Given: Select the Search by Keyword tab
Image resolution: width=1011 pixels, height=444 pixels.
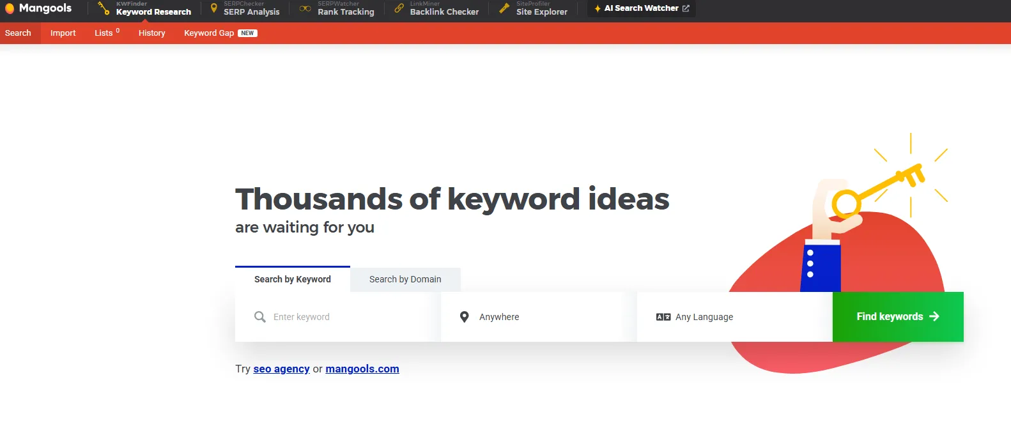Looking at the screenshot, I should (x=293, y=279).
